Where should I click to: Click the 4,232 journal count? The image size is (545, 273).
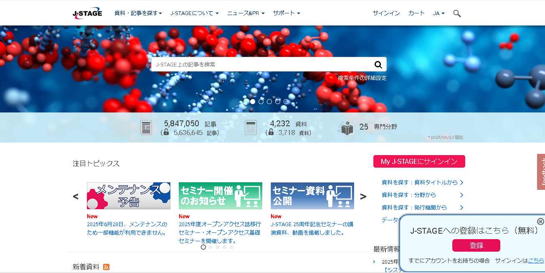280,124
